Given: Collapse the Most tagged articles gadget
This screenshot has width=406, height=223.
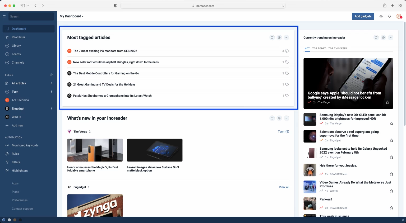Looking at the screenshot, I should (286, 37).
